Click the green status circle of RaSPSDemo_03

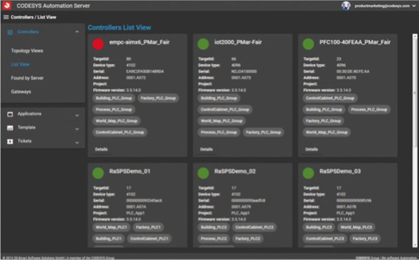pyautogui.click(x=308, y=173)
